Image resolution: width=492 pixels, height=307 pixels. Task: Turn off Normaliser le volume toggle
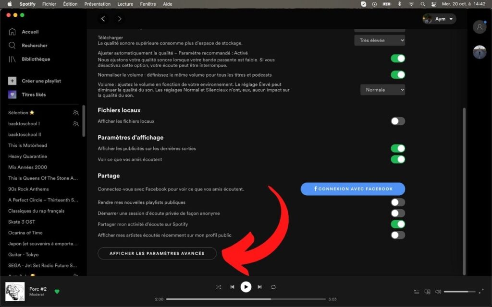(x=398, y=75)
